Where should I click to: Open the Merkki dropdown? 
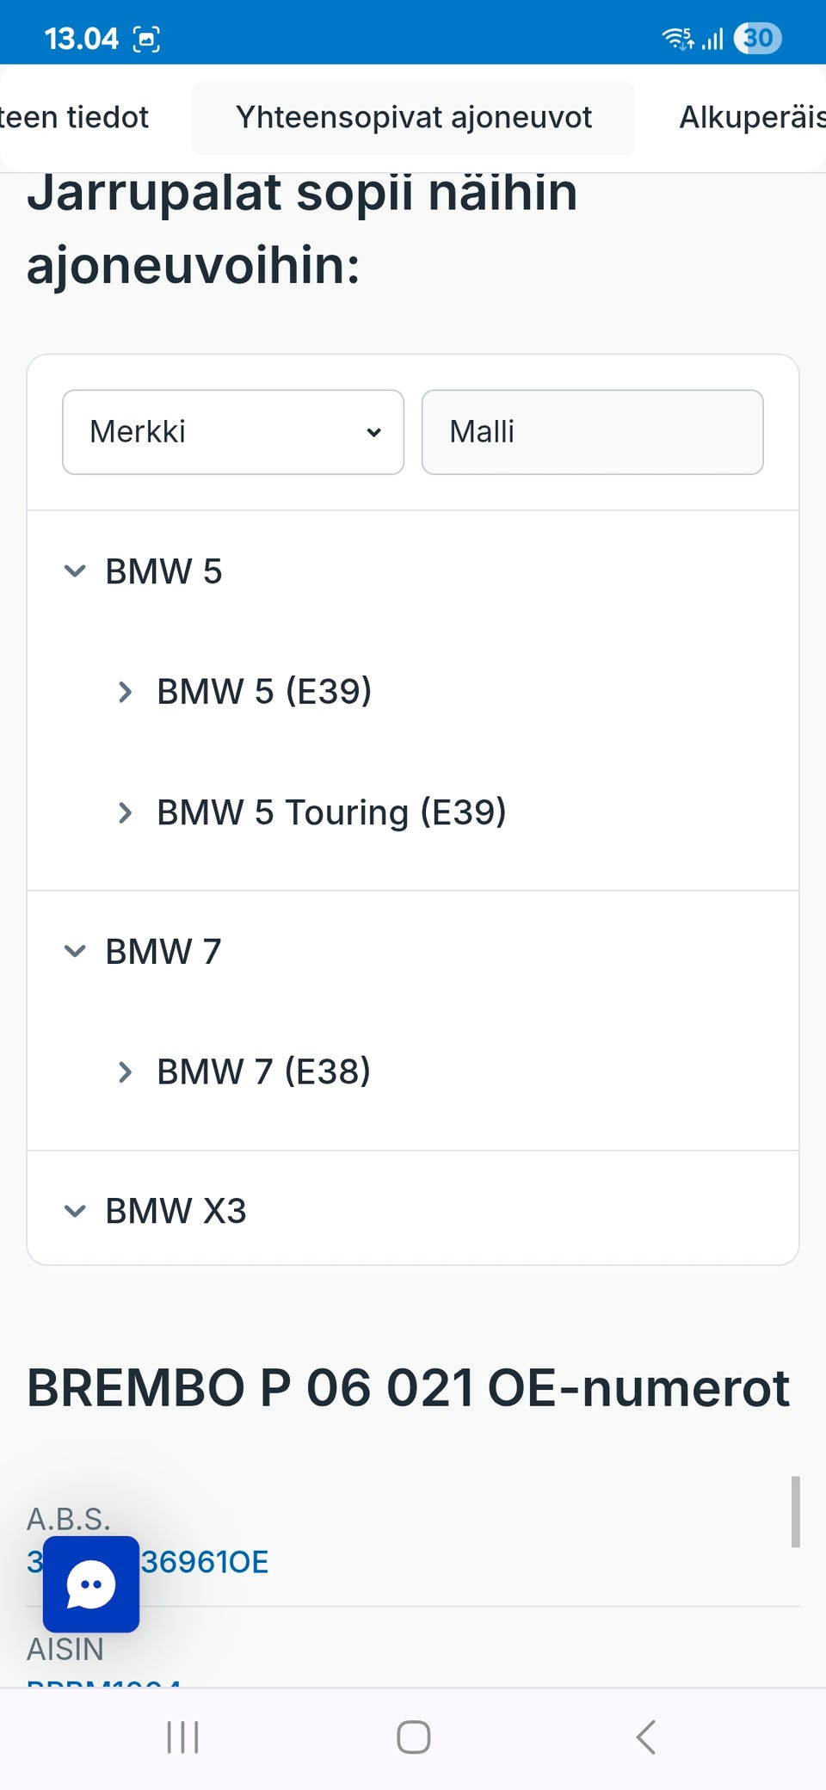pyautogui.click(x=232, y=432)
